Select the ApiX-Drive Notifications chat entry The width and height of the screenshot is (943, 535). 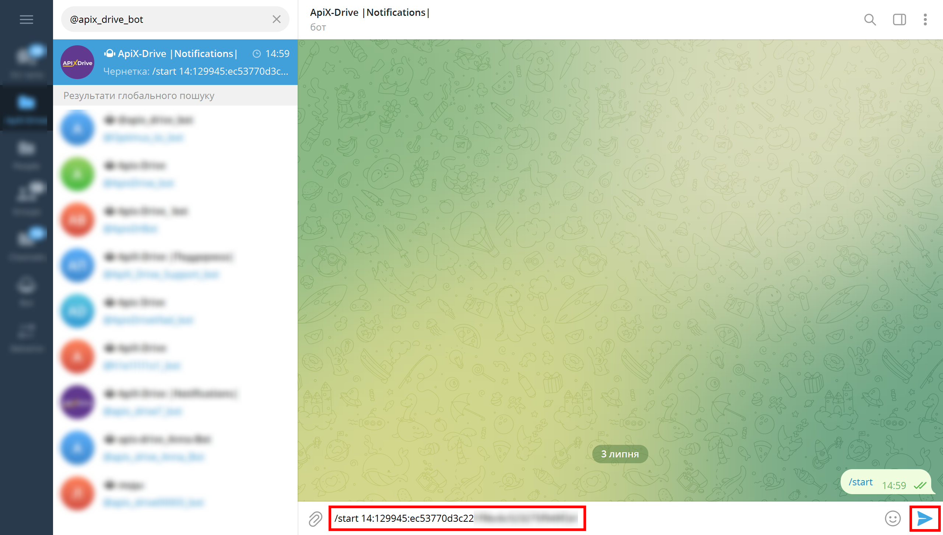coord(174,63)
